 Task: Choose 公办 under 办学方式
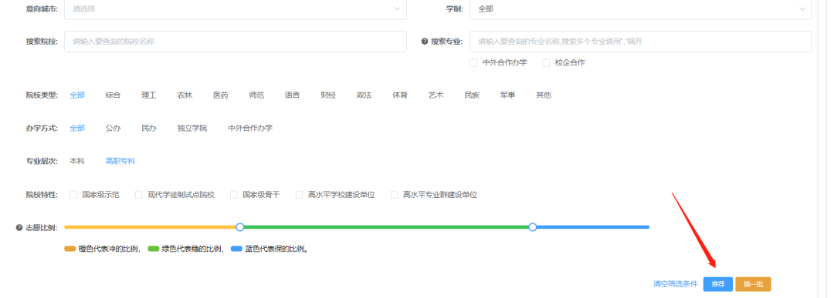click(113, 128)
